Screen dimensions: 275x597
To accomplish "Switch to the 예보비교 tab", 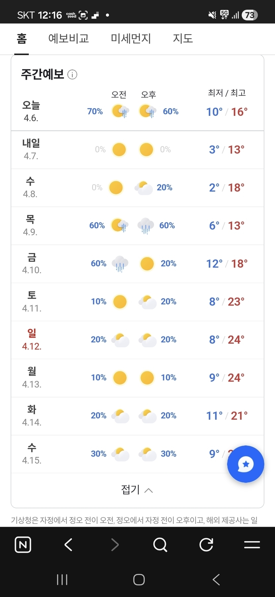I will pos(69,39).
